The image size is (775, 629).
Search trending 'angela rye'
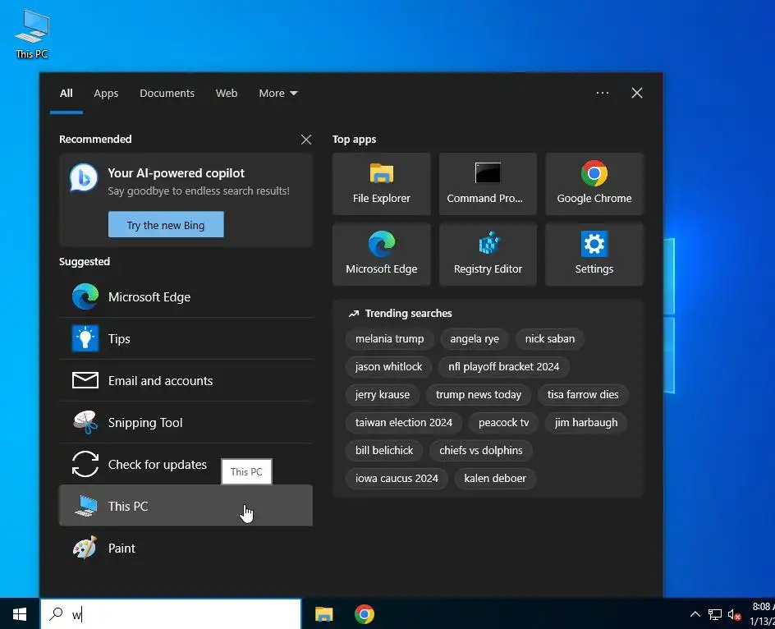click(475, 339)
